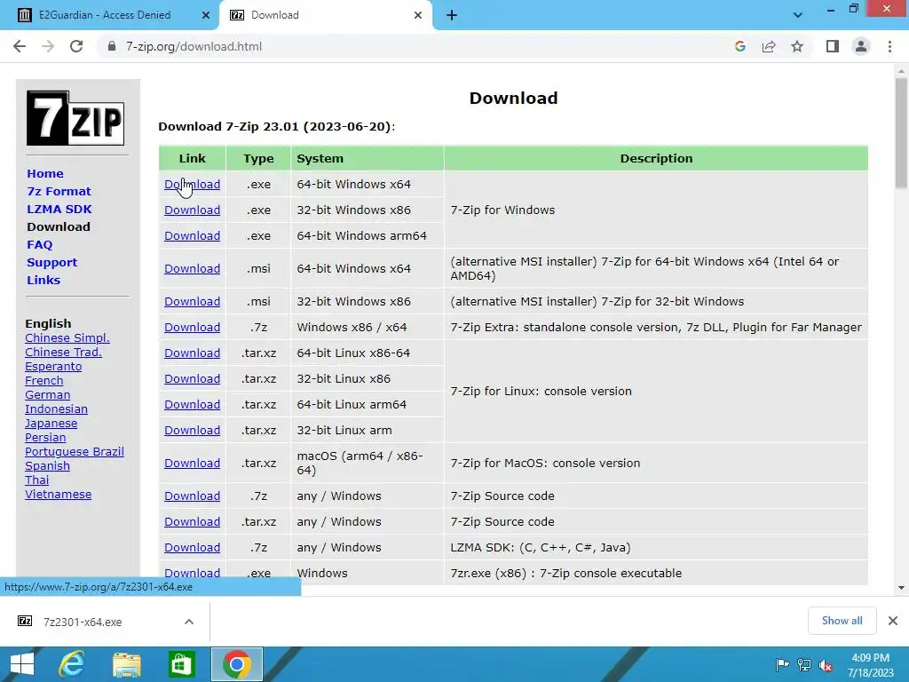This screenshot has width=909, height=682.
Task: Open LZMA SDK page
Action: (x=59, y=209)
